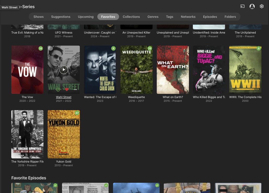Click the 26 episode badge on Weediquette

tap(149, 48)
